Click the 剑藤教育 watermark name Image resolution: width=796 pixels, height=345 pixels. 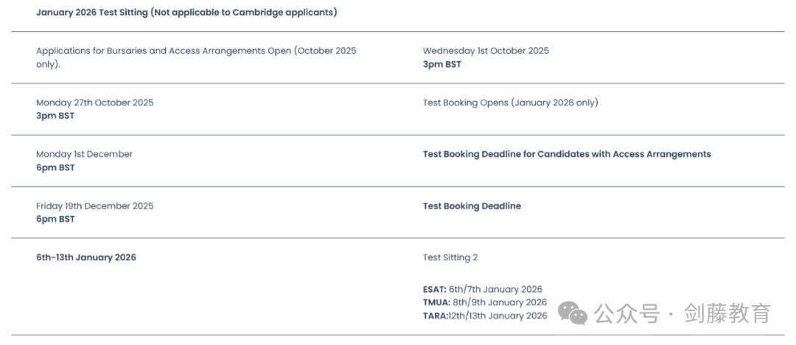coord(728,313)
